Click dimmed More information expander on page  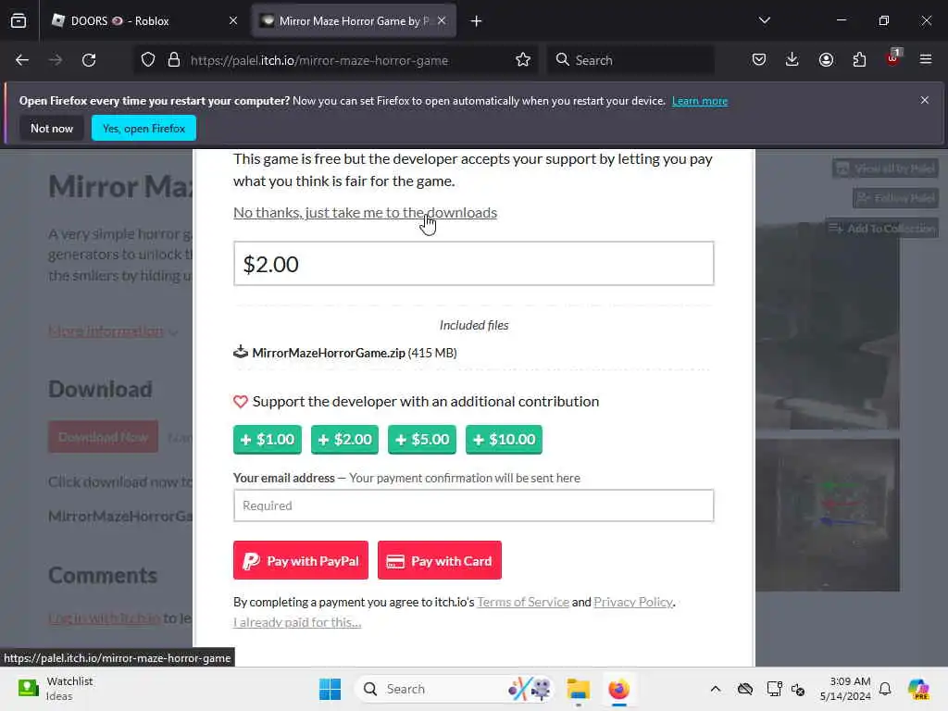(112, 331)
